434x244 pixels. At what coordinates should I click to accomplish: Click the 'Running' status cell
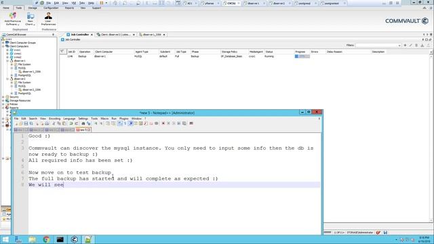pos(269,56)
